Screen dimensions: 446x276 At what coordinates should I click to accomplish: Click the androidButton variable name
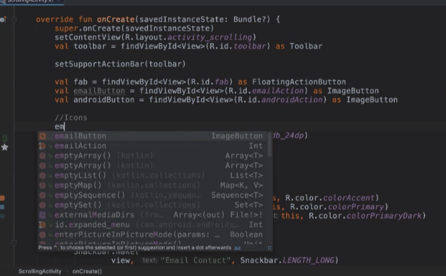click(104, 100)
